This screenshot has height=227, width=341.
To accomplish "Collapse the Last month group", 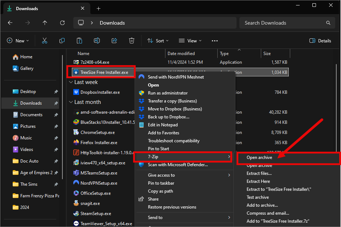I will [x=71, y=102].
